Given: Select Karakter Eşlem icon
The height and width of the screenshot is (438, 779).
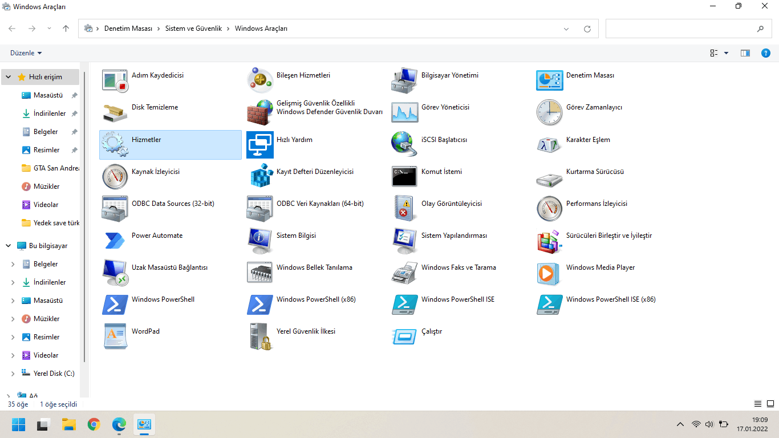Looking at the screenshot, I should click(550, 144).
